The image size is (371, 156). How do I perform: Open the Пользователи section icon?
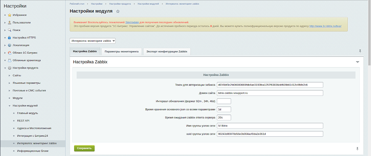coord(9,22)
